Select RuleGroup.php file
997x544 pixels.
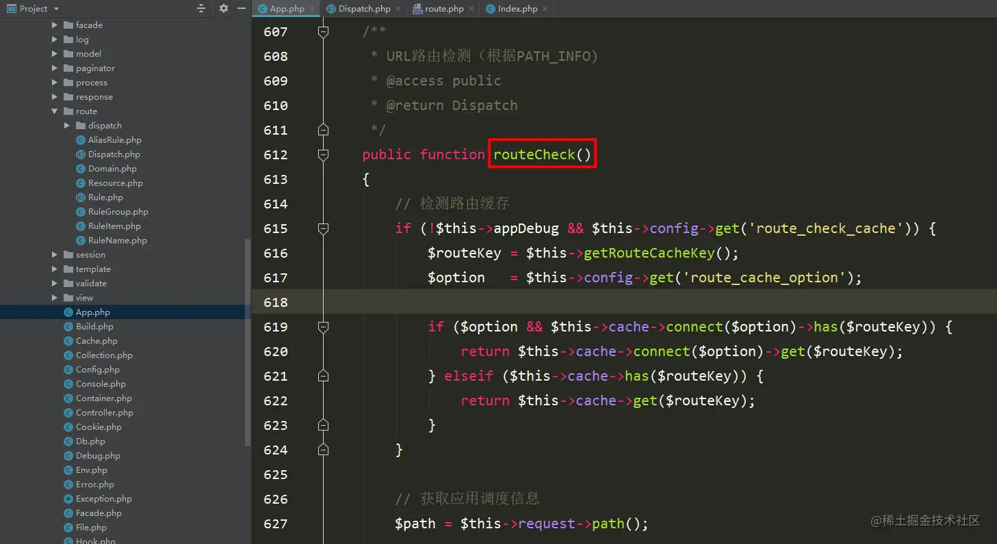click(x=118, y=212)
